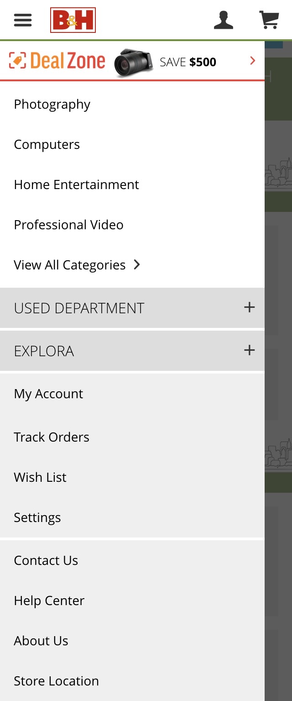The width and height of the screenshot is (292, 701).
Task: View the Wish List
Action: 40,477
